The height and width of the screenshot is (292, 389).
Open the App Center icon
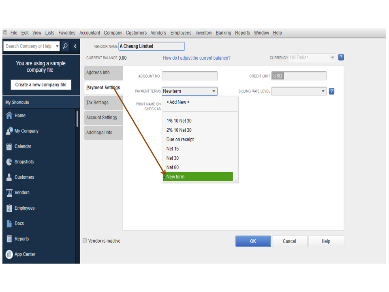pyautogui.click(x=9, y=254)
